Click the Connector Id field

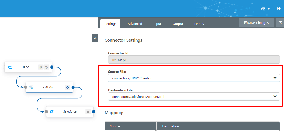tap(194, 60)
